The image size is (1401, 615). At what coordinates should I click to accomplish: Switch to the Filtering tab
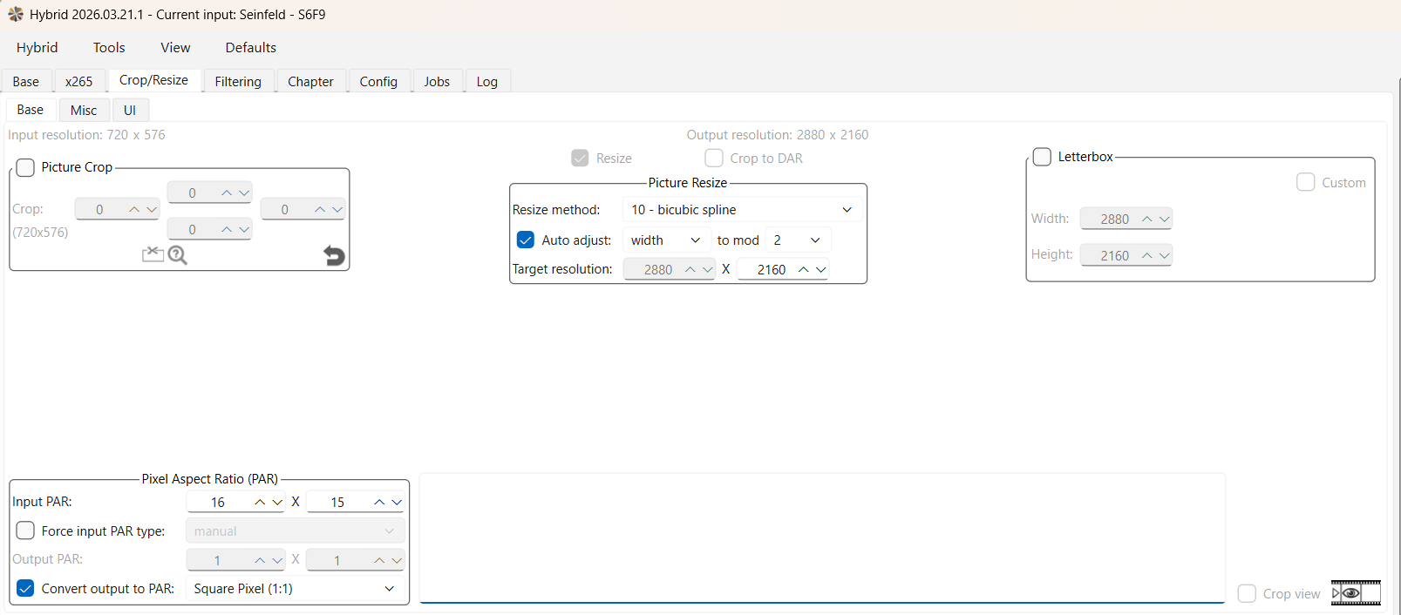pos(238,81)
